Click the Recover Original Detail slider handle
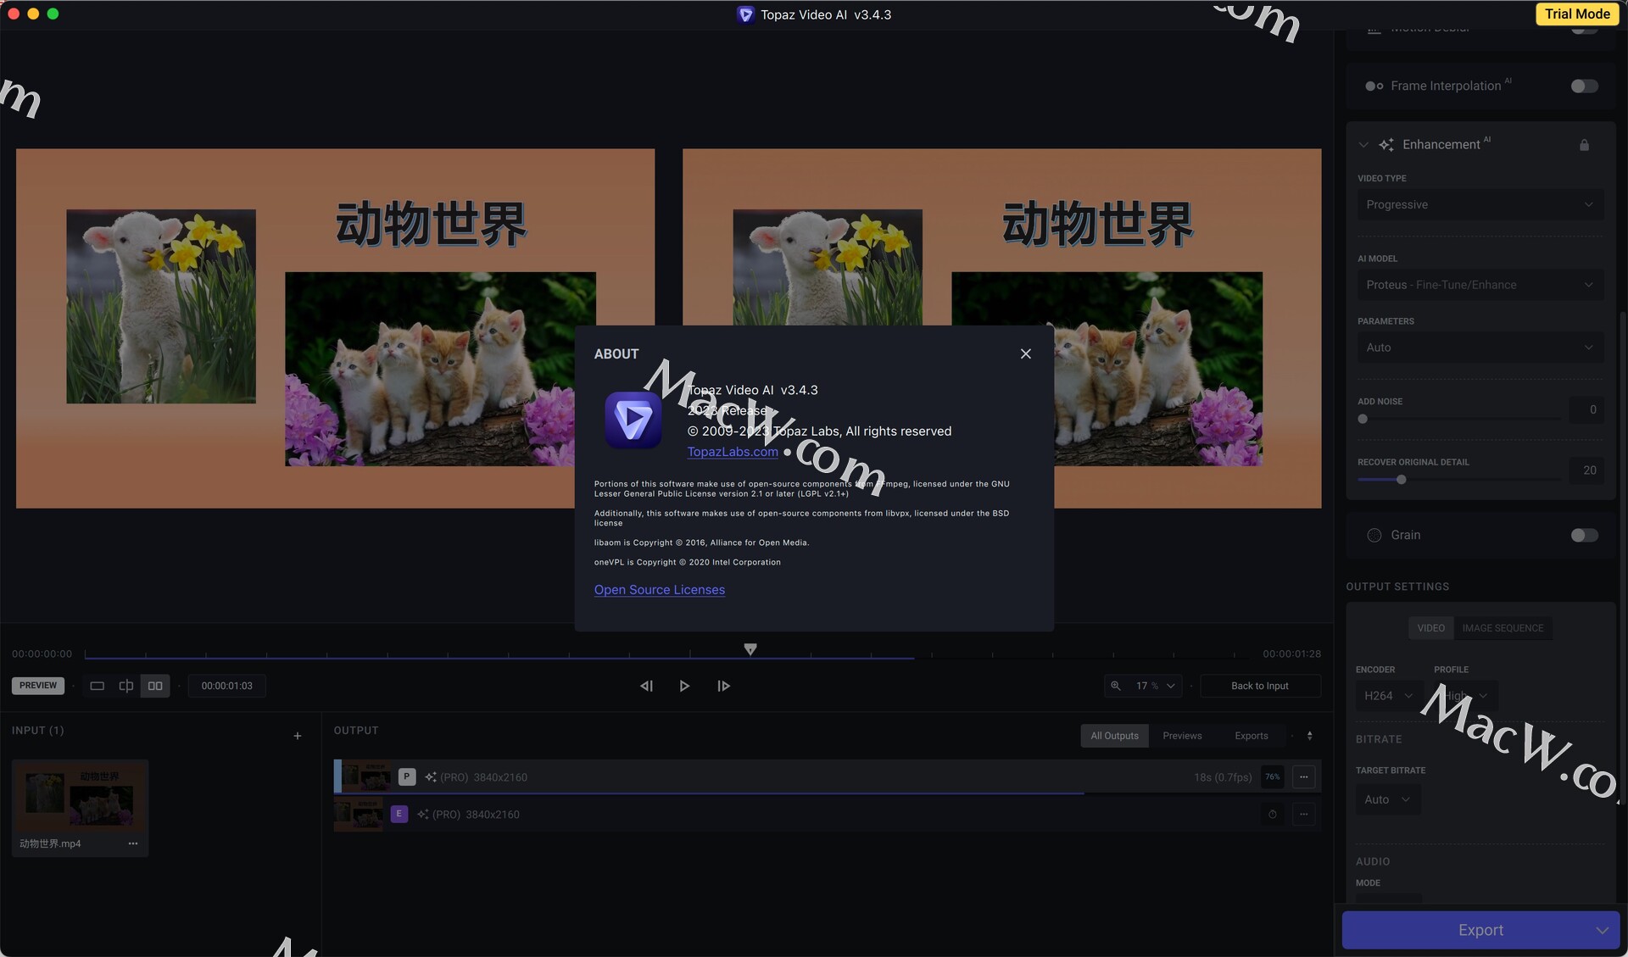Image resolution: width=1628 pixels, height=957 pixels. click(x=1401, y=480)
